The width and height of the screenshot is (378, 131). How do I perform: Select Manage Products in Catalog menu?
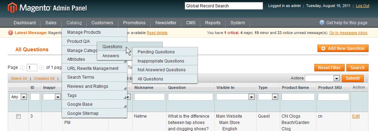click(94, 32)
